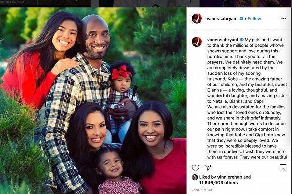Screen dimensions: 292x194
Task: Click the dark thumbnail strip at top
Action: click(146, 3)
